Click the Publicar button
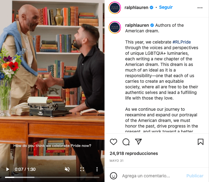 [x=195, y=176]
